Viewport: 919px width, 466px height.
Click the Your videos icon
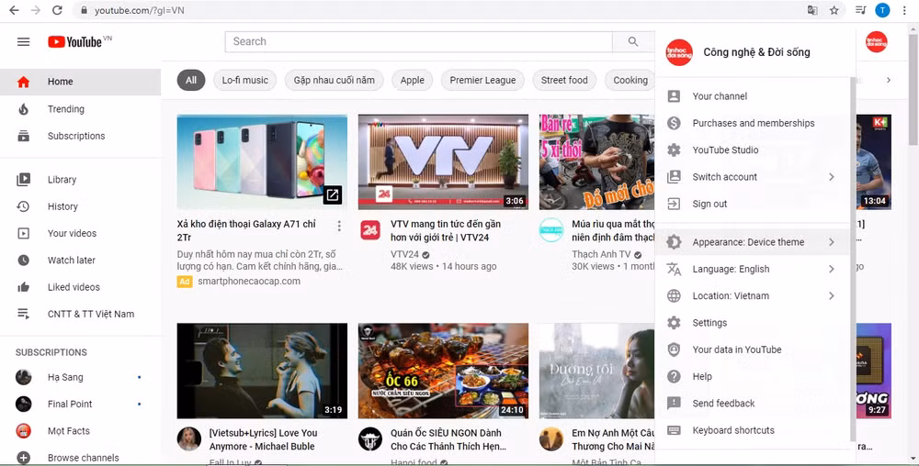point(24,233)
